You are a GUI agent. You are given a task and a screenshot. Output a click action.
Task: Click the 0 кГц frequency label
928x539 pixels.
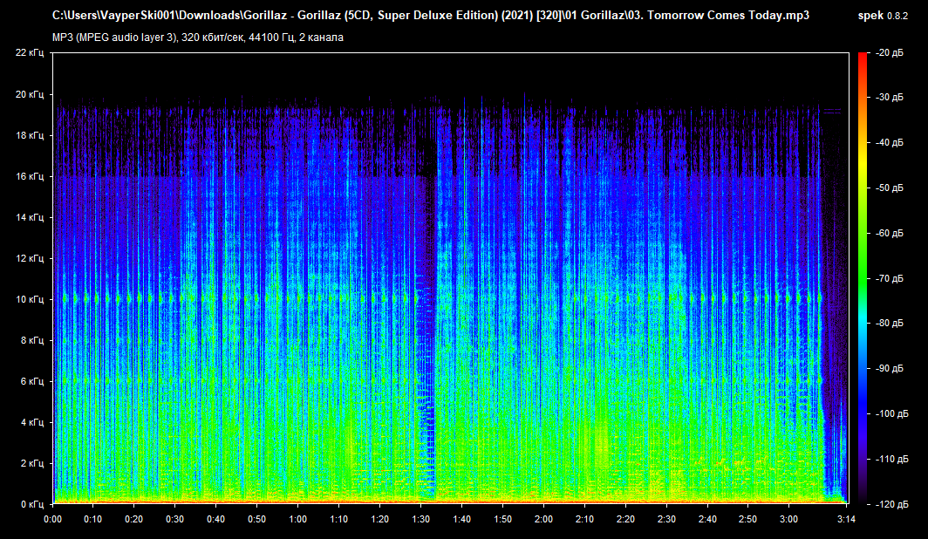(x=31, y=504)
